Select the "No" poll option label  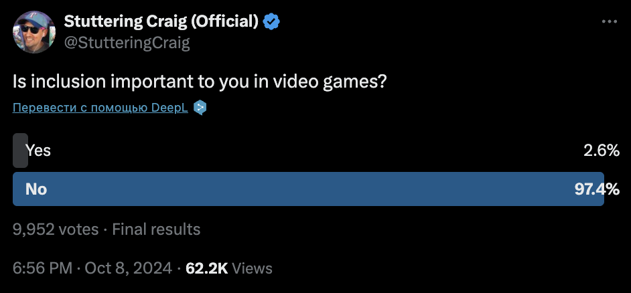tap(36, 189)
